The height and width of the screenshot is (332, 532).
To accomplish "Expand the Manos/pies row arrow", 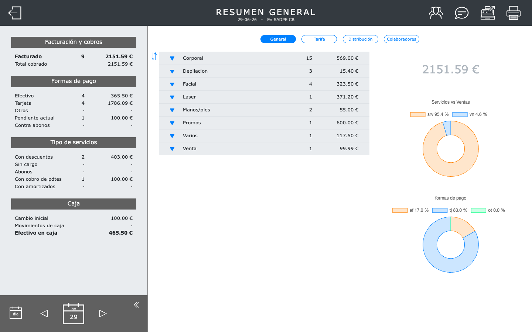I will (172, 110).
